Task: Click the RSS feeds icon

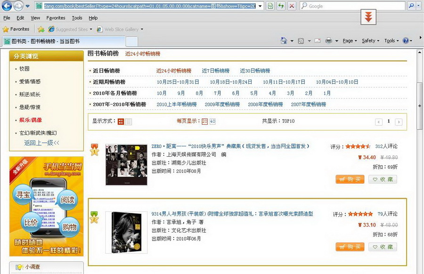Action: click(301, 41)
